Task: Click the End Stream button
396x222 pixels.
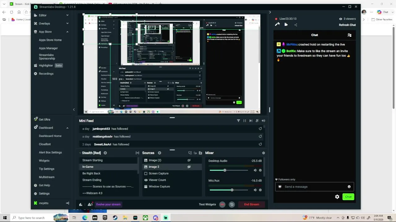Action: [252, 204]
